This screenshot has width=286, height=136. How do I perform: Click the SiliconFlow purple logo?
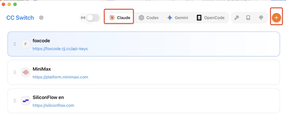25,101
